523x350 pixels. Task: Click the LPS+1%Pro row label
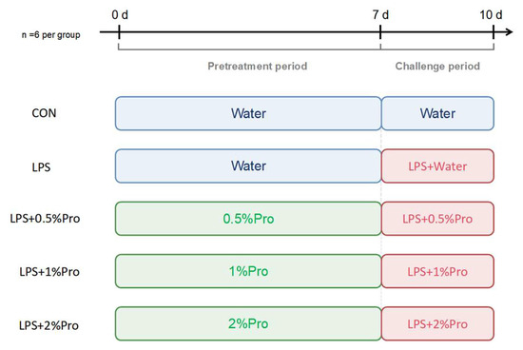(x=49, y=272)
